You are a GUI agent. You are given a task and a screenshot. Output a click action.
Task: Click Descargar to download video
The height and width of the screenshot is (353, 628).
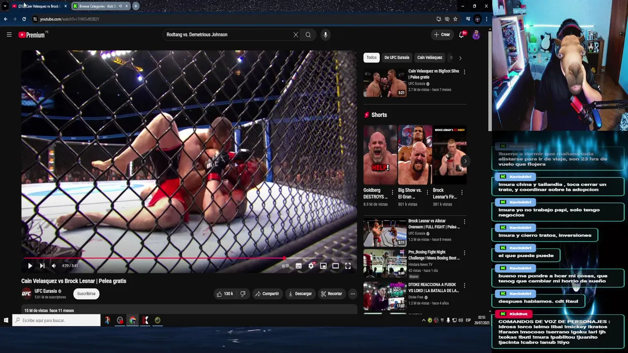click(x=300, y=294)
